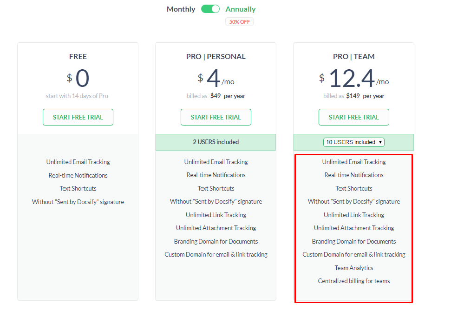Image resolution: width=464 pixels, height=331 pixels.
Task: Click the 50% OFF badge
Action: point(239,22)
